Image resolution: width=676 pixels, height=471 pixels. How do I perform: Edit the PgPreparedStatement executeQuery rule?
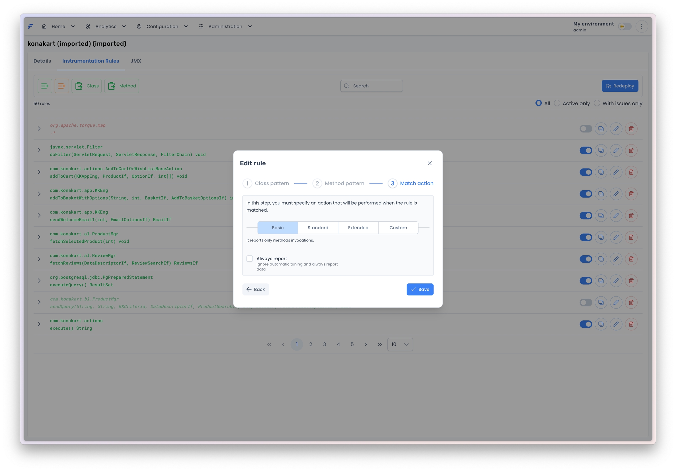616,281
